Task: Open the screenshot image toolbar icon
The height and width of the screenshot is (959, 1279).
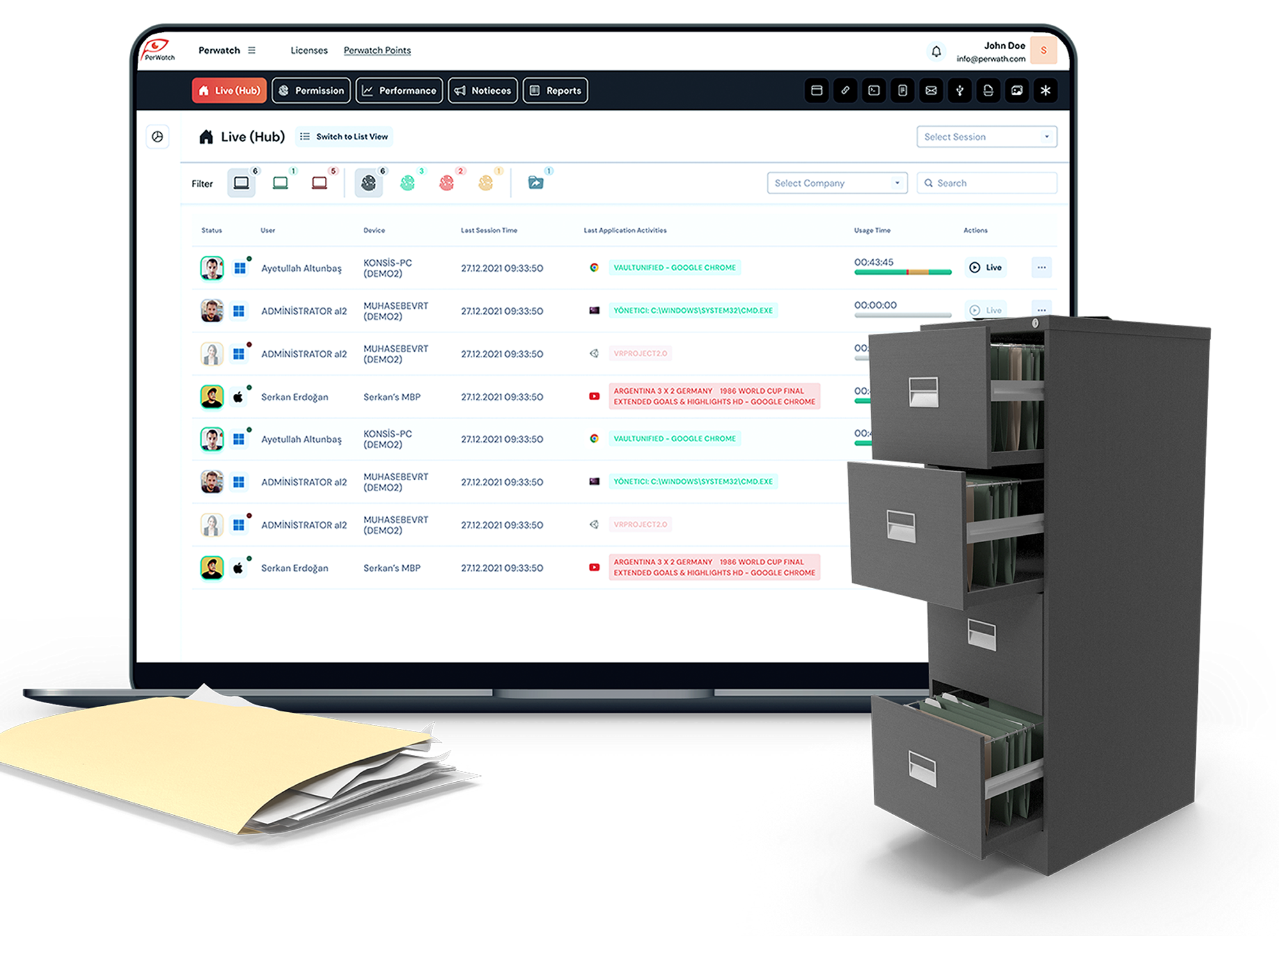Action: click(x=1017, y=91)
